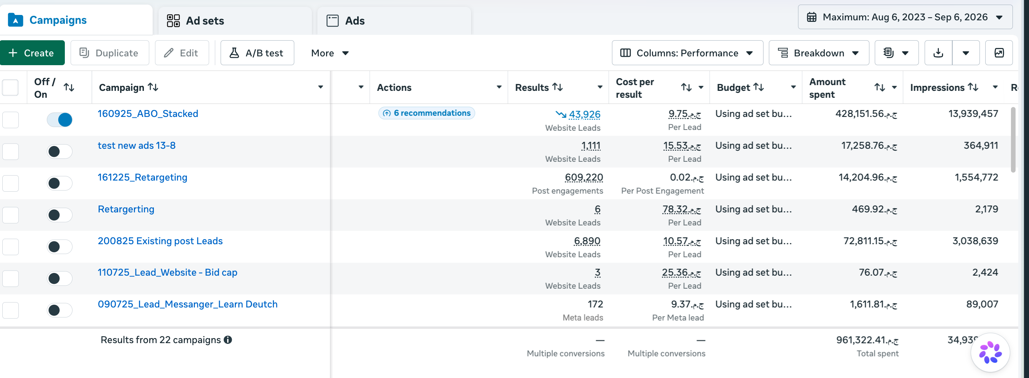Click the Duplicate button
This screenshot has width=1029, height=378.
[x=109, y=53]
